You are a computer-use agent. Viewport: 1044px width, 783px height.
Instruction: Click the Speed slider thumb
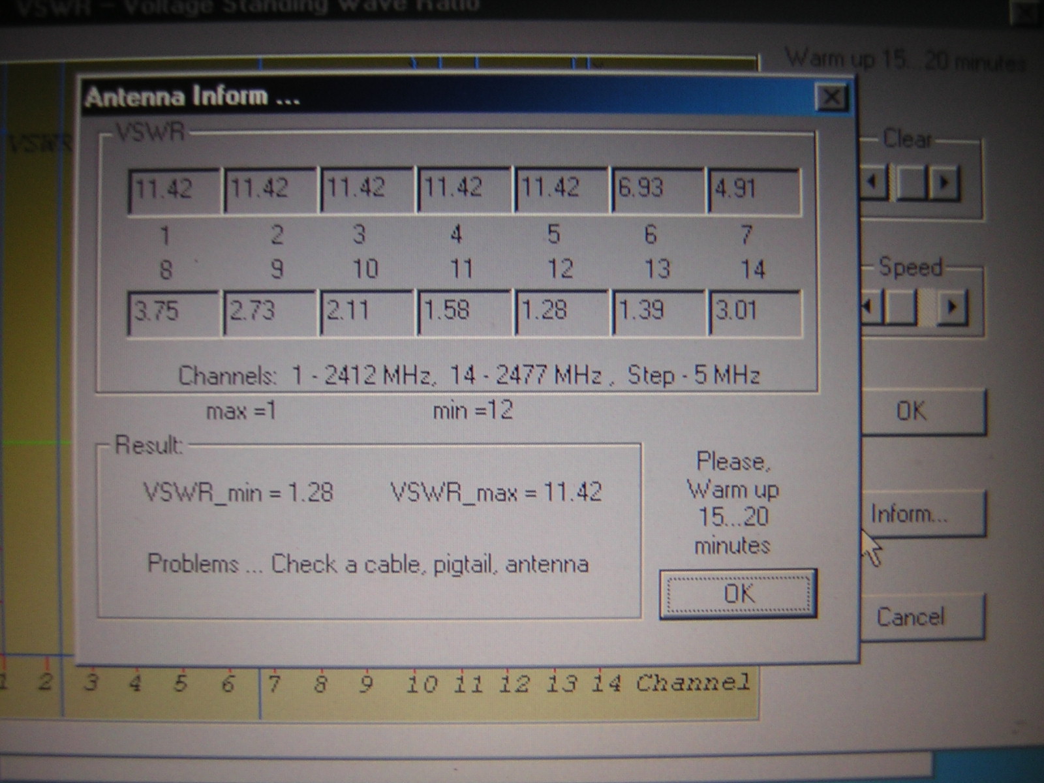[x=900, y=306]
